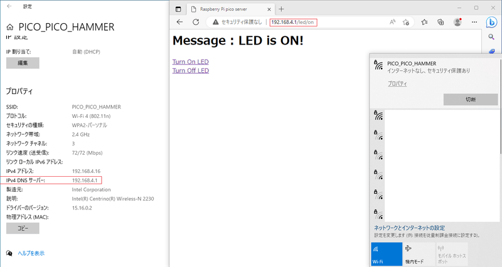Image resolution: width=502 pixels, height=267 pixels.
Task: Open the Edge tab actions menu icon
Action: coord(178,9)
